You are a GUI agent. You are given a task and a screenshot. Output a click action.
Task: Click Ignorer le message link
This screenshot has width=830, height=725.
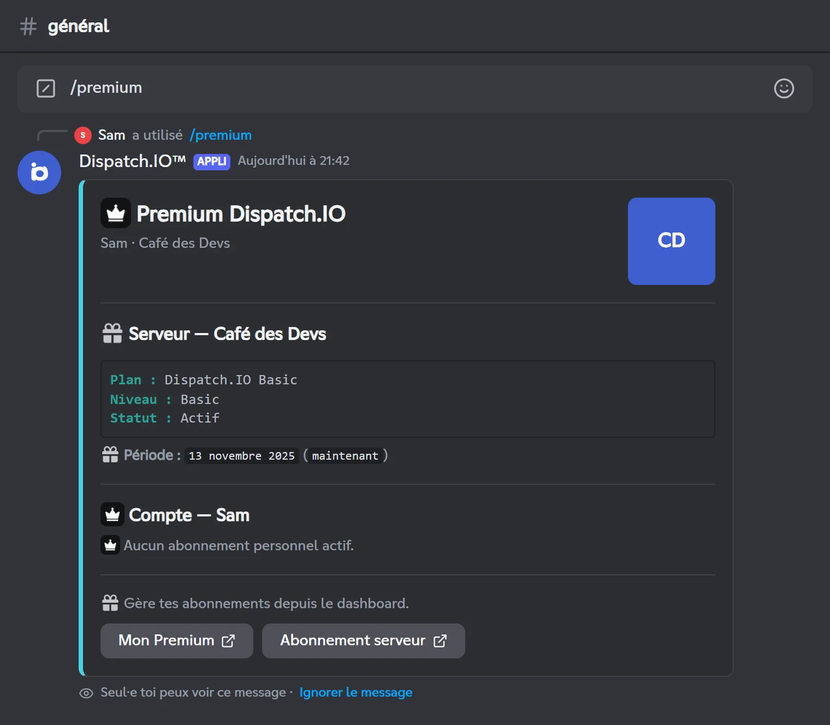click(x=356, y=692)
